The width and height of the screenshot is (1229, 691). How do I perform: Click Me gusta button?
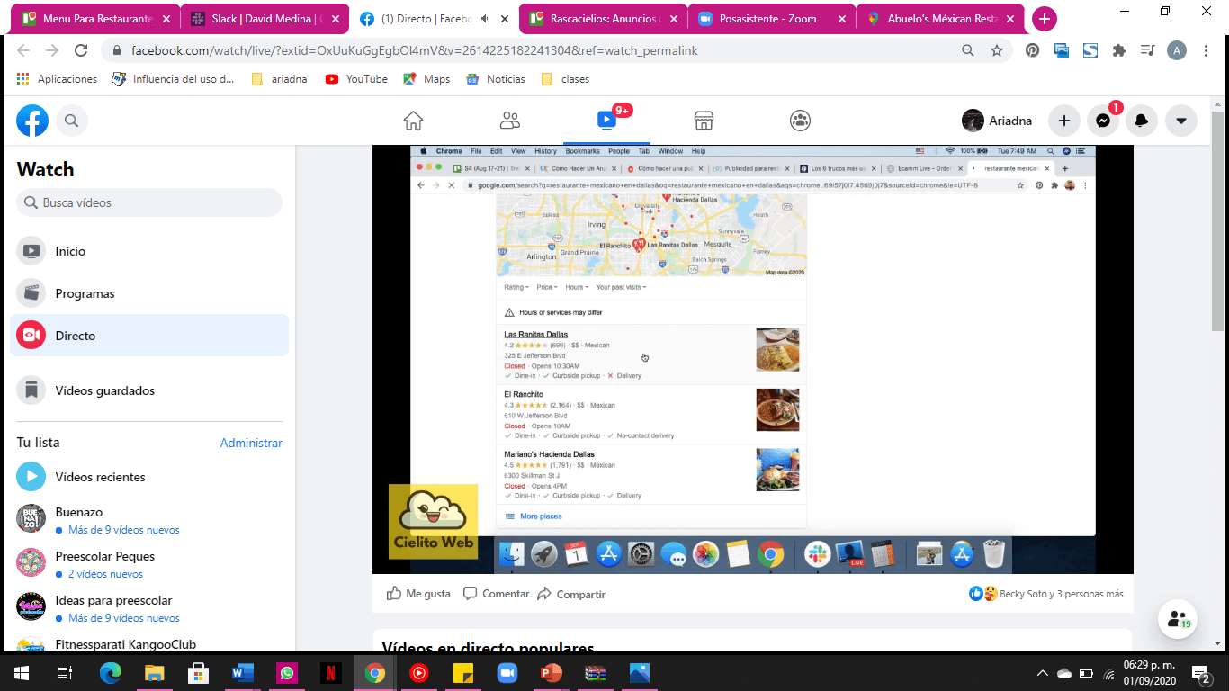pos(418,594)
